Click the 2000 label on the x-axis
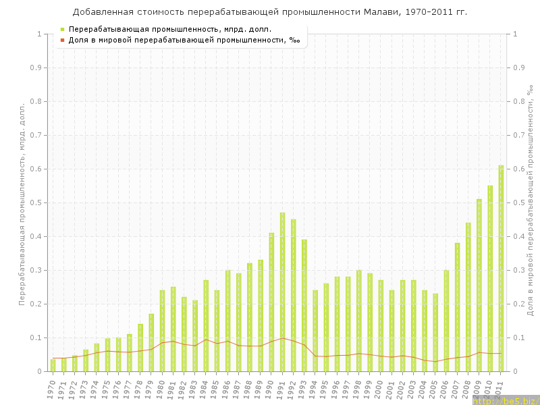 pyautogui.click(x=379, y=388)
